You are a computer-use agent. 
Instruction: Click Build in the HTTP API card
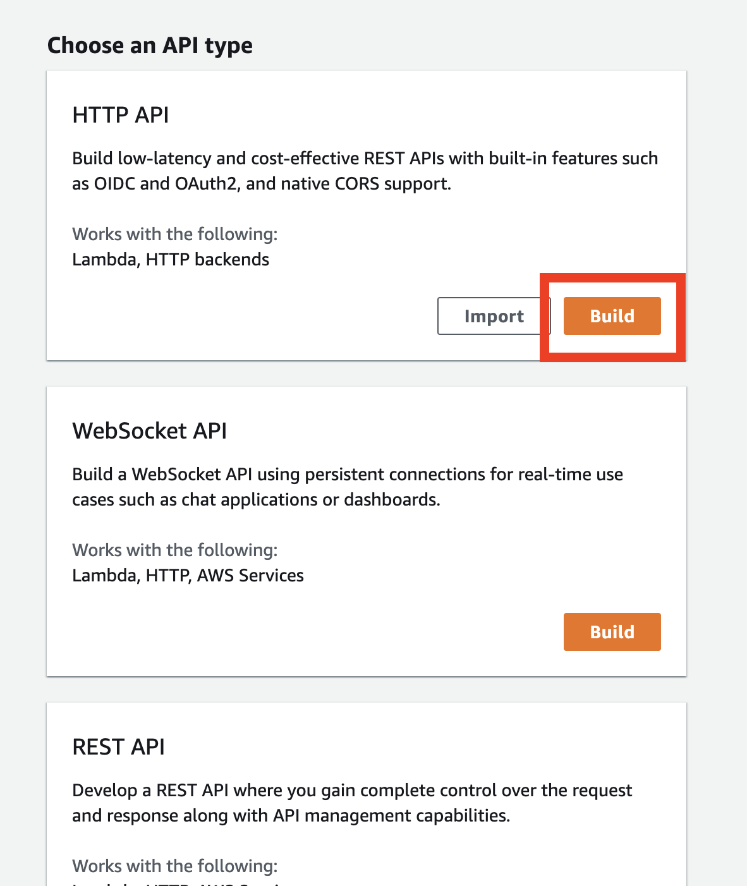[x=612, y=316]
